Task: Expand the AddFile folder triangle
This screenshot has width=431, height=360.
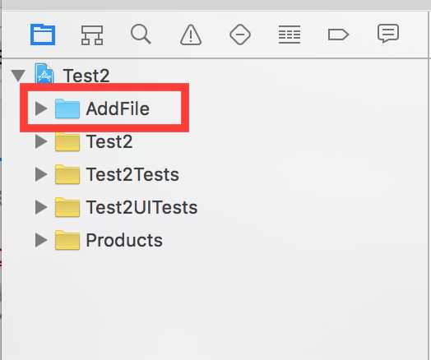Action: (41, 108)
